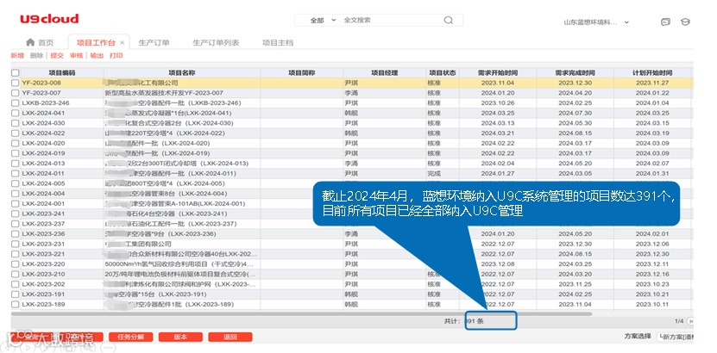Image resolution: width=717 pixels, height=353 pixels.
Task: Click the U9cloud logo
Action: (49, 19)
